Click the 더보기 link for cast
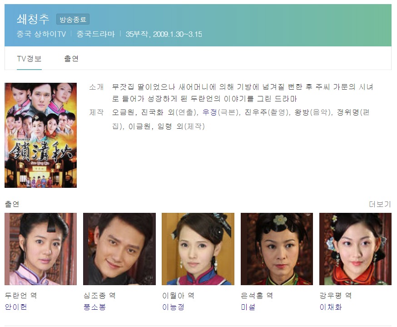397x327 pixels. 380,204
